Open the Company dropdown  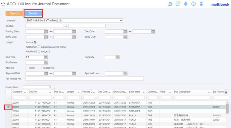pos(74,20)
